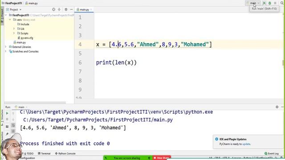
Task: Click the main.py path in Run output
Action: click(x=98, y=120)
